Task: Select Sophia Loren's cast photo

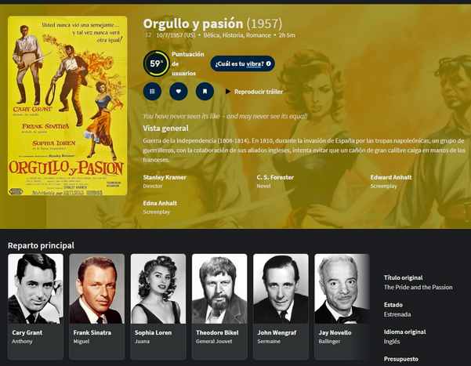Action: coord(158,288)
